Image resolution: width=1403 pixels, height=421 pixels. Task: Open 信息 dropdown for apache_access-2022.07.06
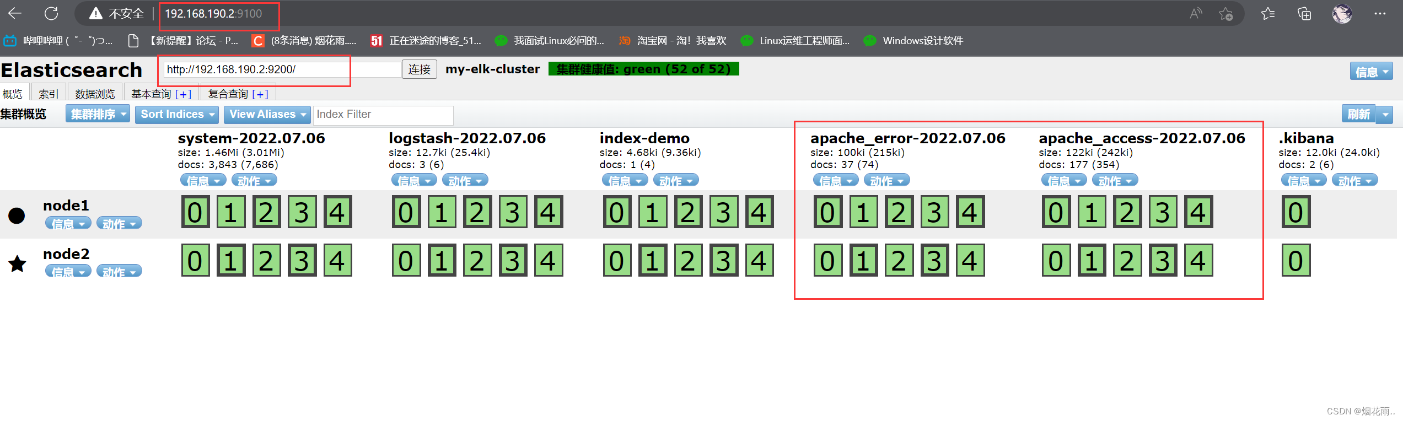[x=1064, y=180]
